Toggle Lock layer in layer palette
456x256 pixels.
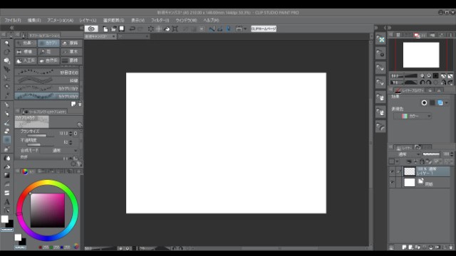click(x=422, y=161)
